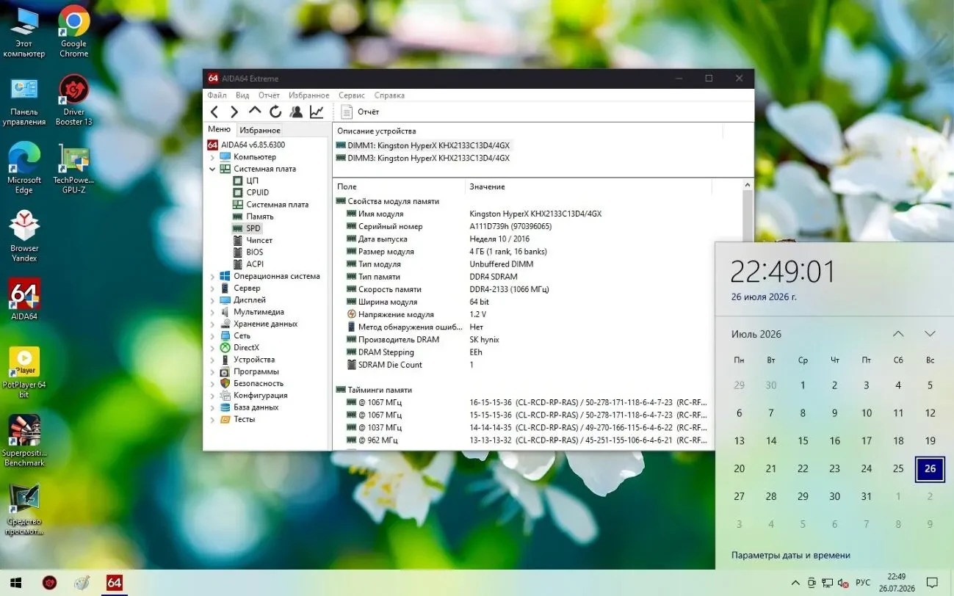Select CPUID in the tree
The image size is (954, 596).
[257, 192]
